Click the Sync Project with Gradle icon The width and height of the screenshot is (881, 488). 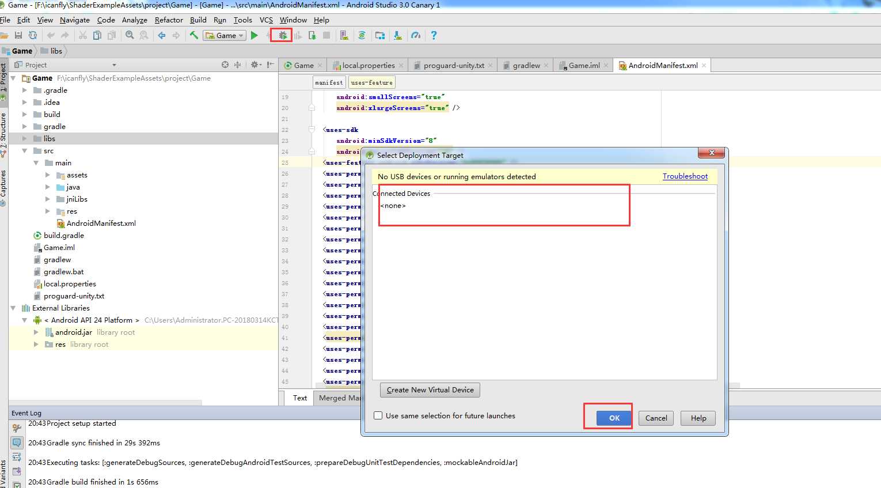[x=362, y=36]
